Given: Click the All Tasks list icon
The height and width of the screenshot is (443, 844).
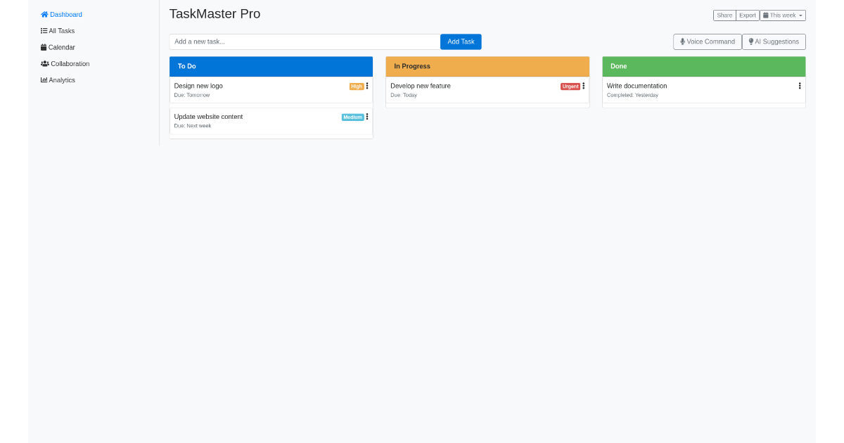Looking at the screenshot, I should click(x=44, y=31).
